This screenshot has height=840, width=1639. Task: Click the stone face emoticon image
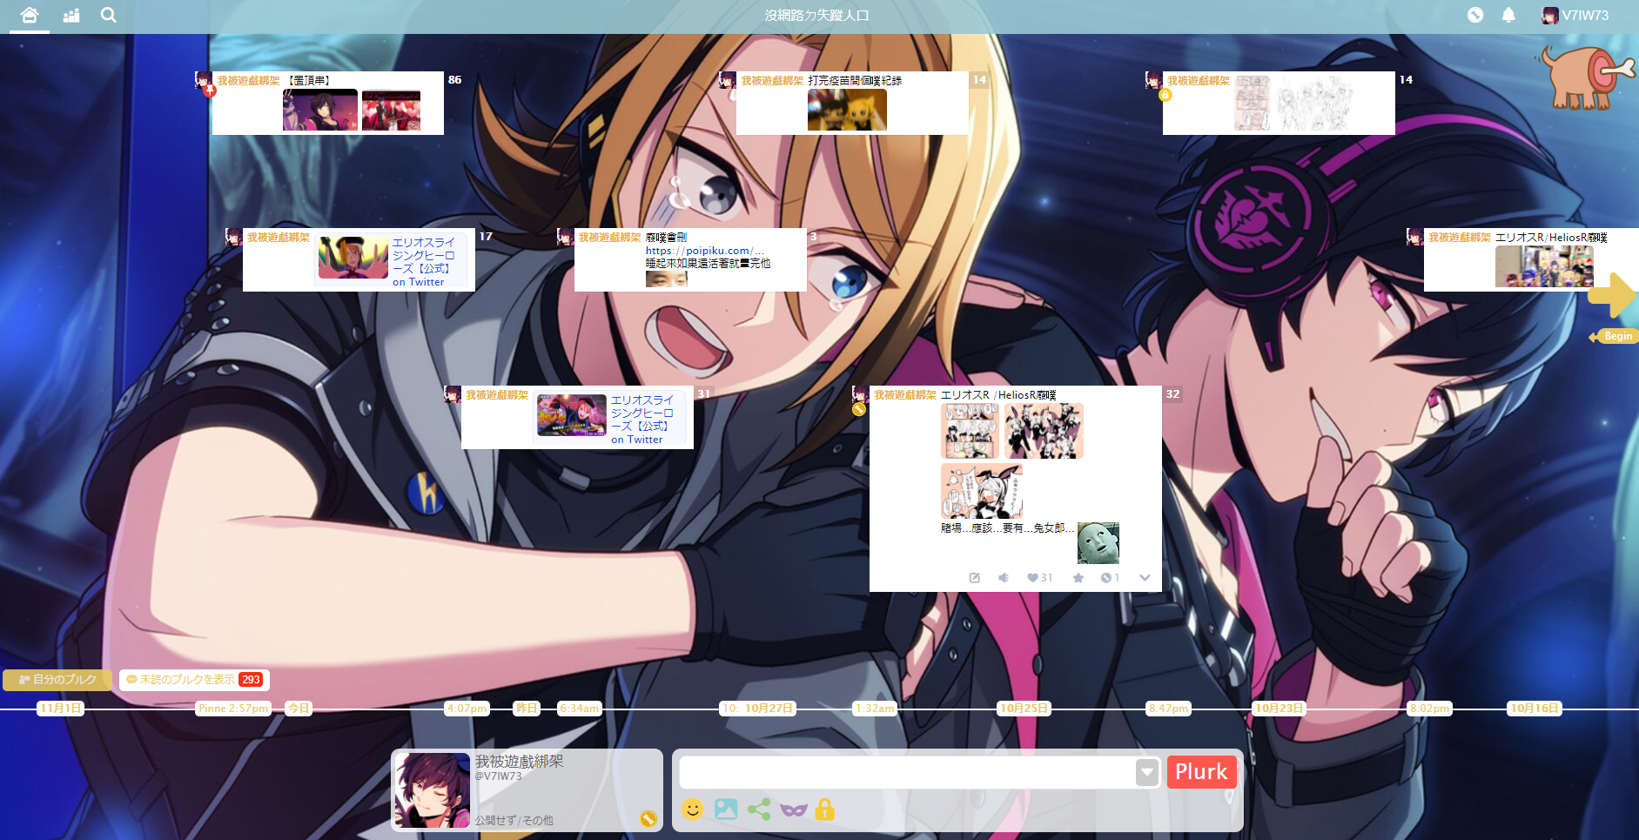click(x=1098, y=543)
